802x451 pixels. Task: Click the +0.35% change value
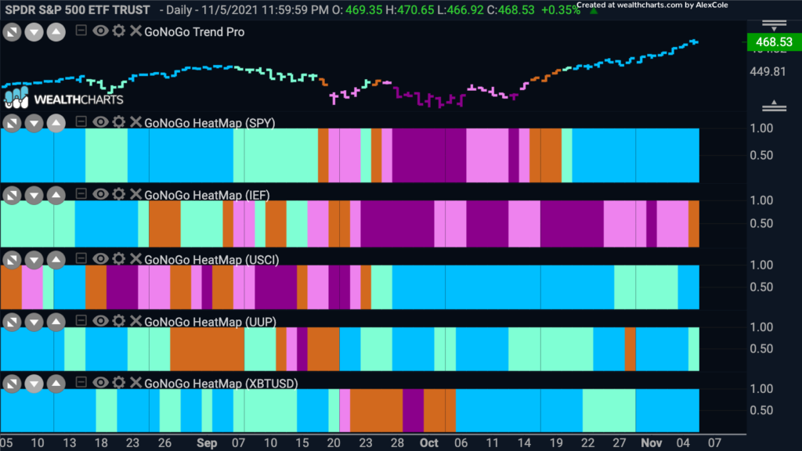(x=561, y=10)
